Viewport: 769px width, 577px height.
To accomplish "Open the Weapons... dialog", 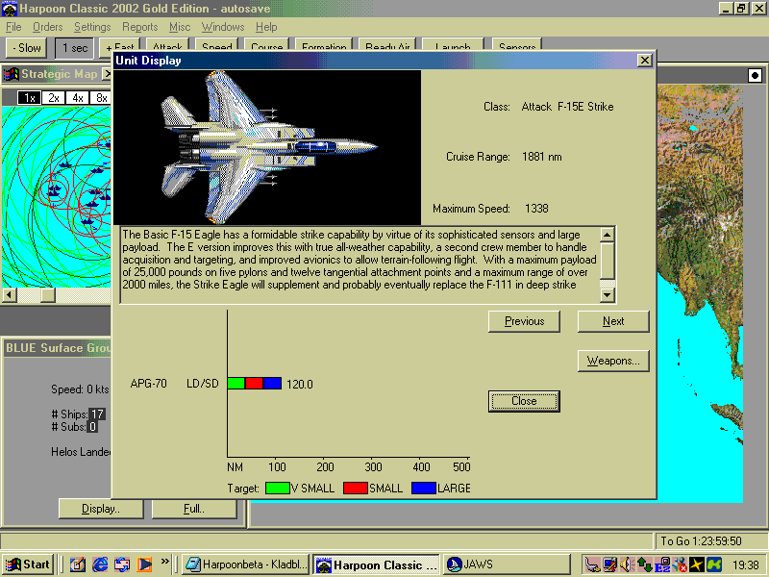I will tap(613, 362).
